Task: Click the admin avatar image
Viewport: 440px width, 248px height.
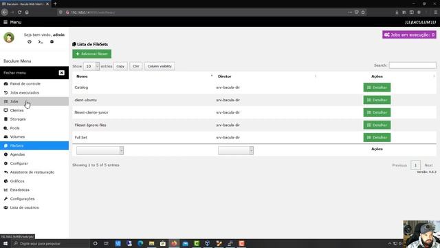Action: click(9, 37)
